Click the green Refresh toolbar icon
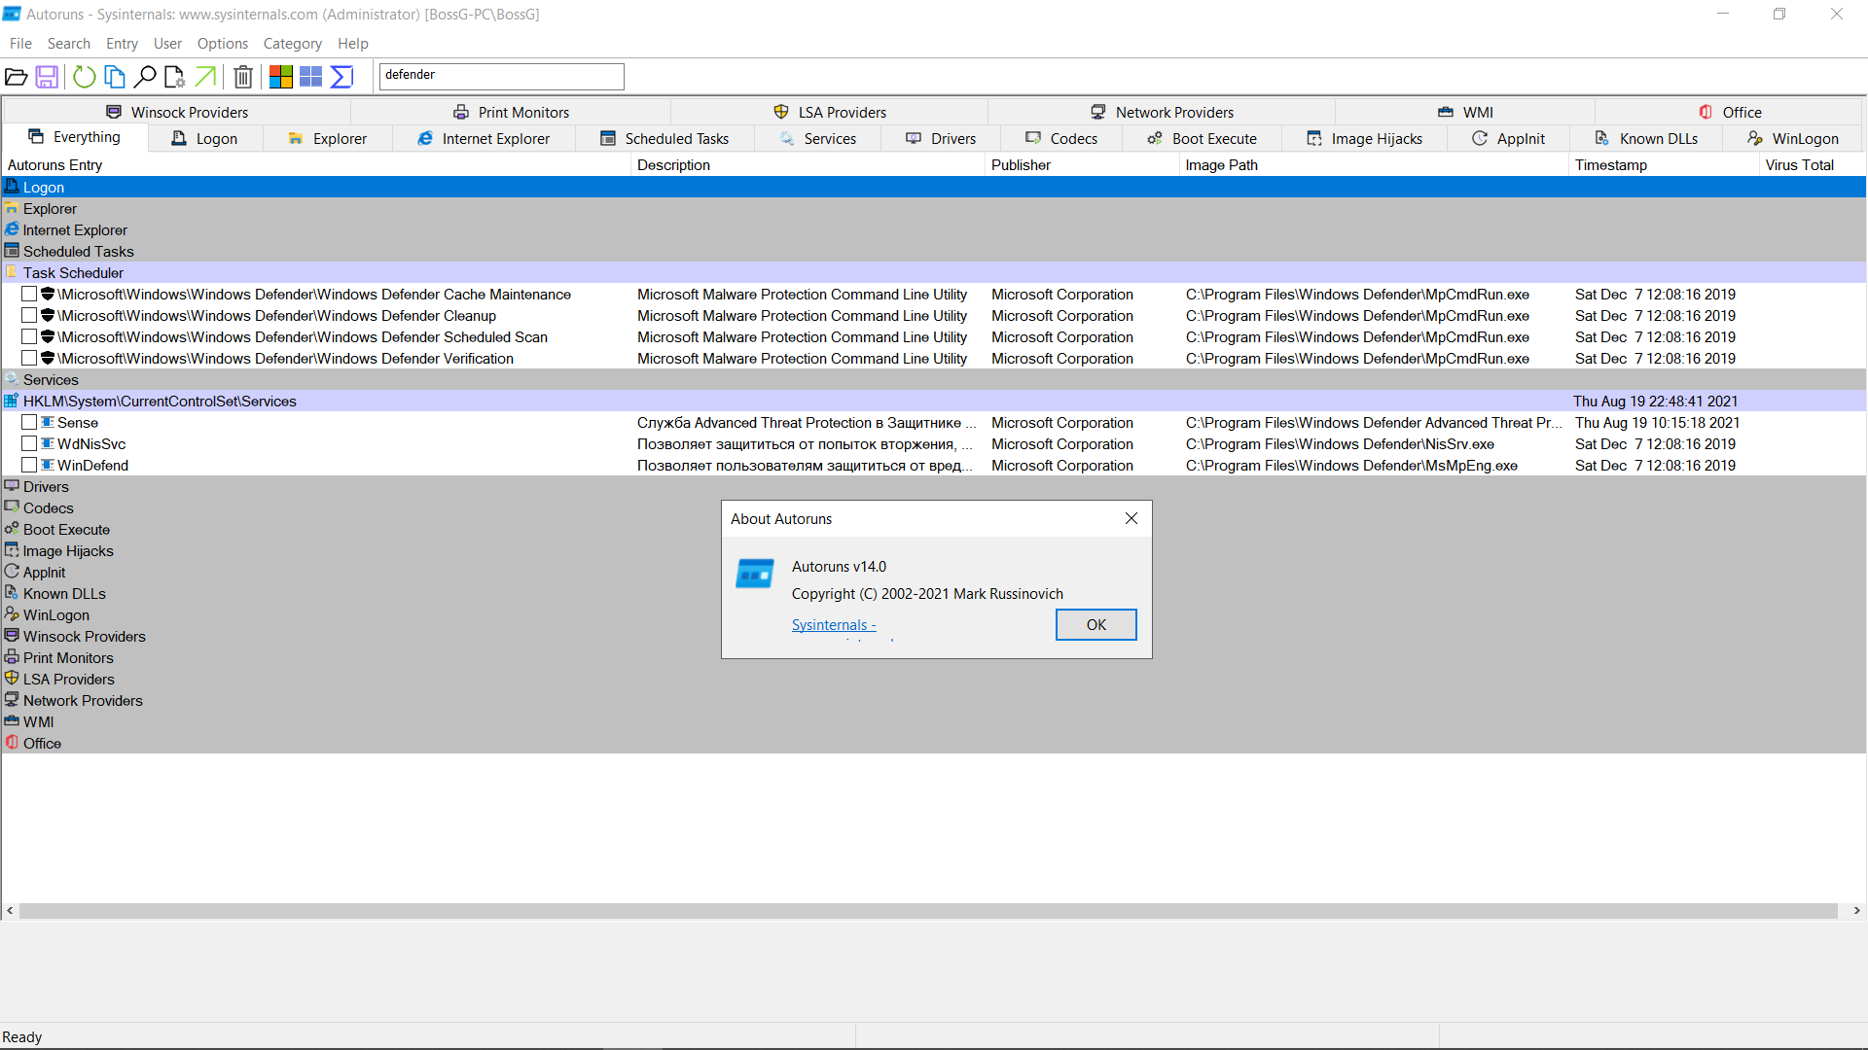This screenshot has height=1050, width=1868. pos(85,77)
